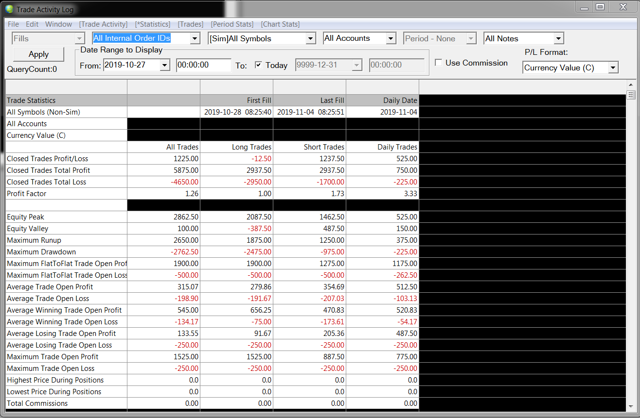Viewport: 640px width, 418px height.
Task: Click the First Fill column header
Action: tap(236, 100)
